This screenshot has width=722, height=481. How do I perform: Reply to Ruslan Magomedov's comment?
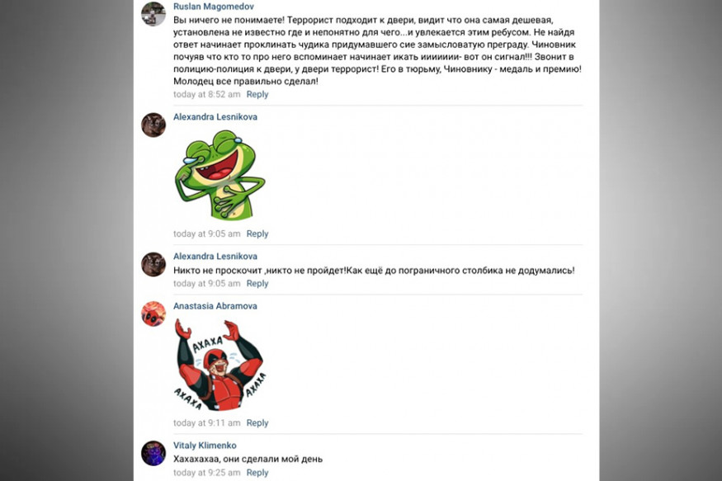click(257, 95)
